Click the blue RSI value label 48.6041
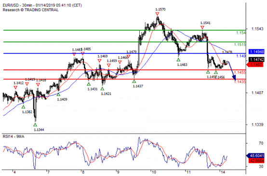 255,155
